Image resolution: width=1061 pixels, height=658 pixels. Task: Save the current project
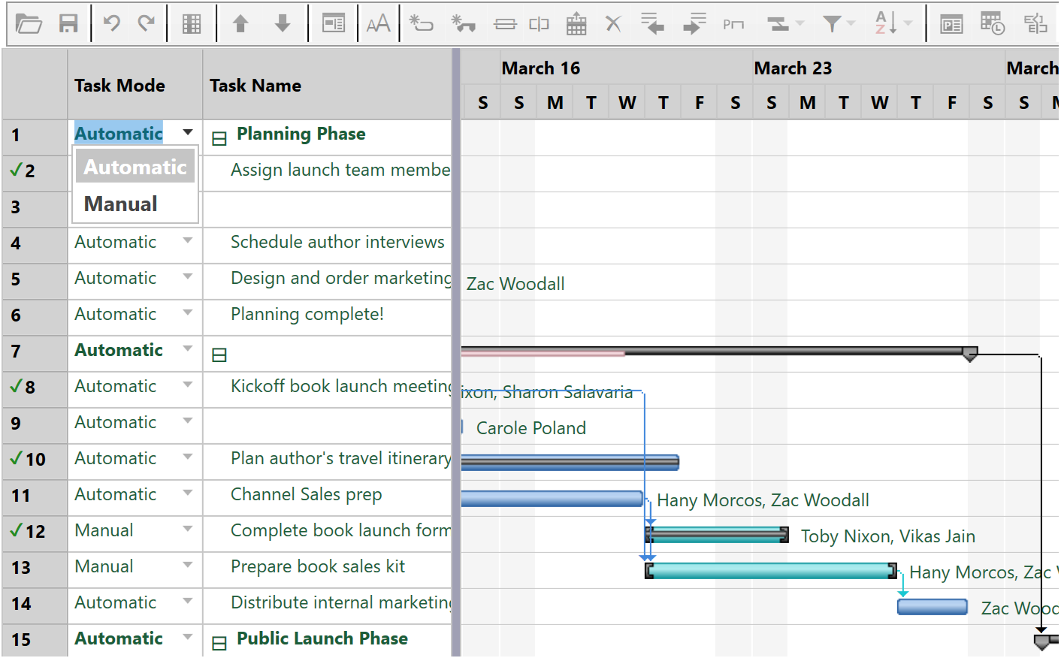click(x=68, y=23)
